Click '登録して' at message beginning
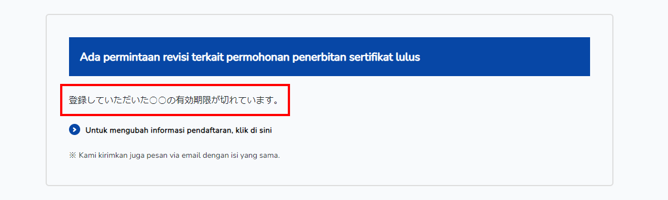This screenshot has height=200, width=668. 87,101
